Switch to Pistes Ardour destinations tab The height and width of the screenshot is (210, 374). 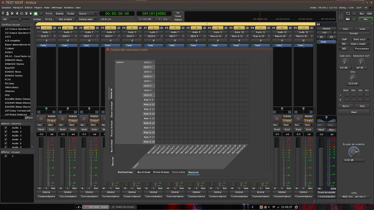(161, 172)
